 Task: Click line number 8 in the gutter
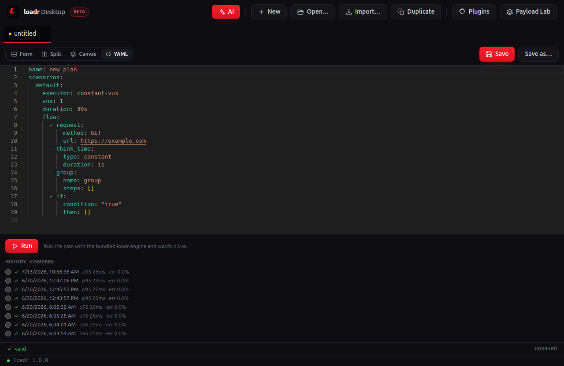(x=15, y=125)
